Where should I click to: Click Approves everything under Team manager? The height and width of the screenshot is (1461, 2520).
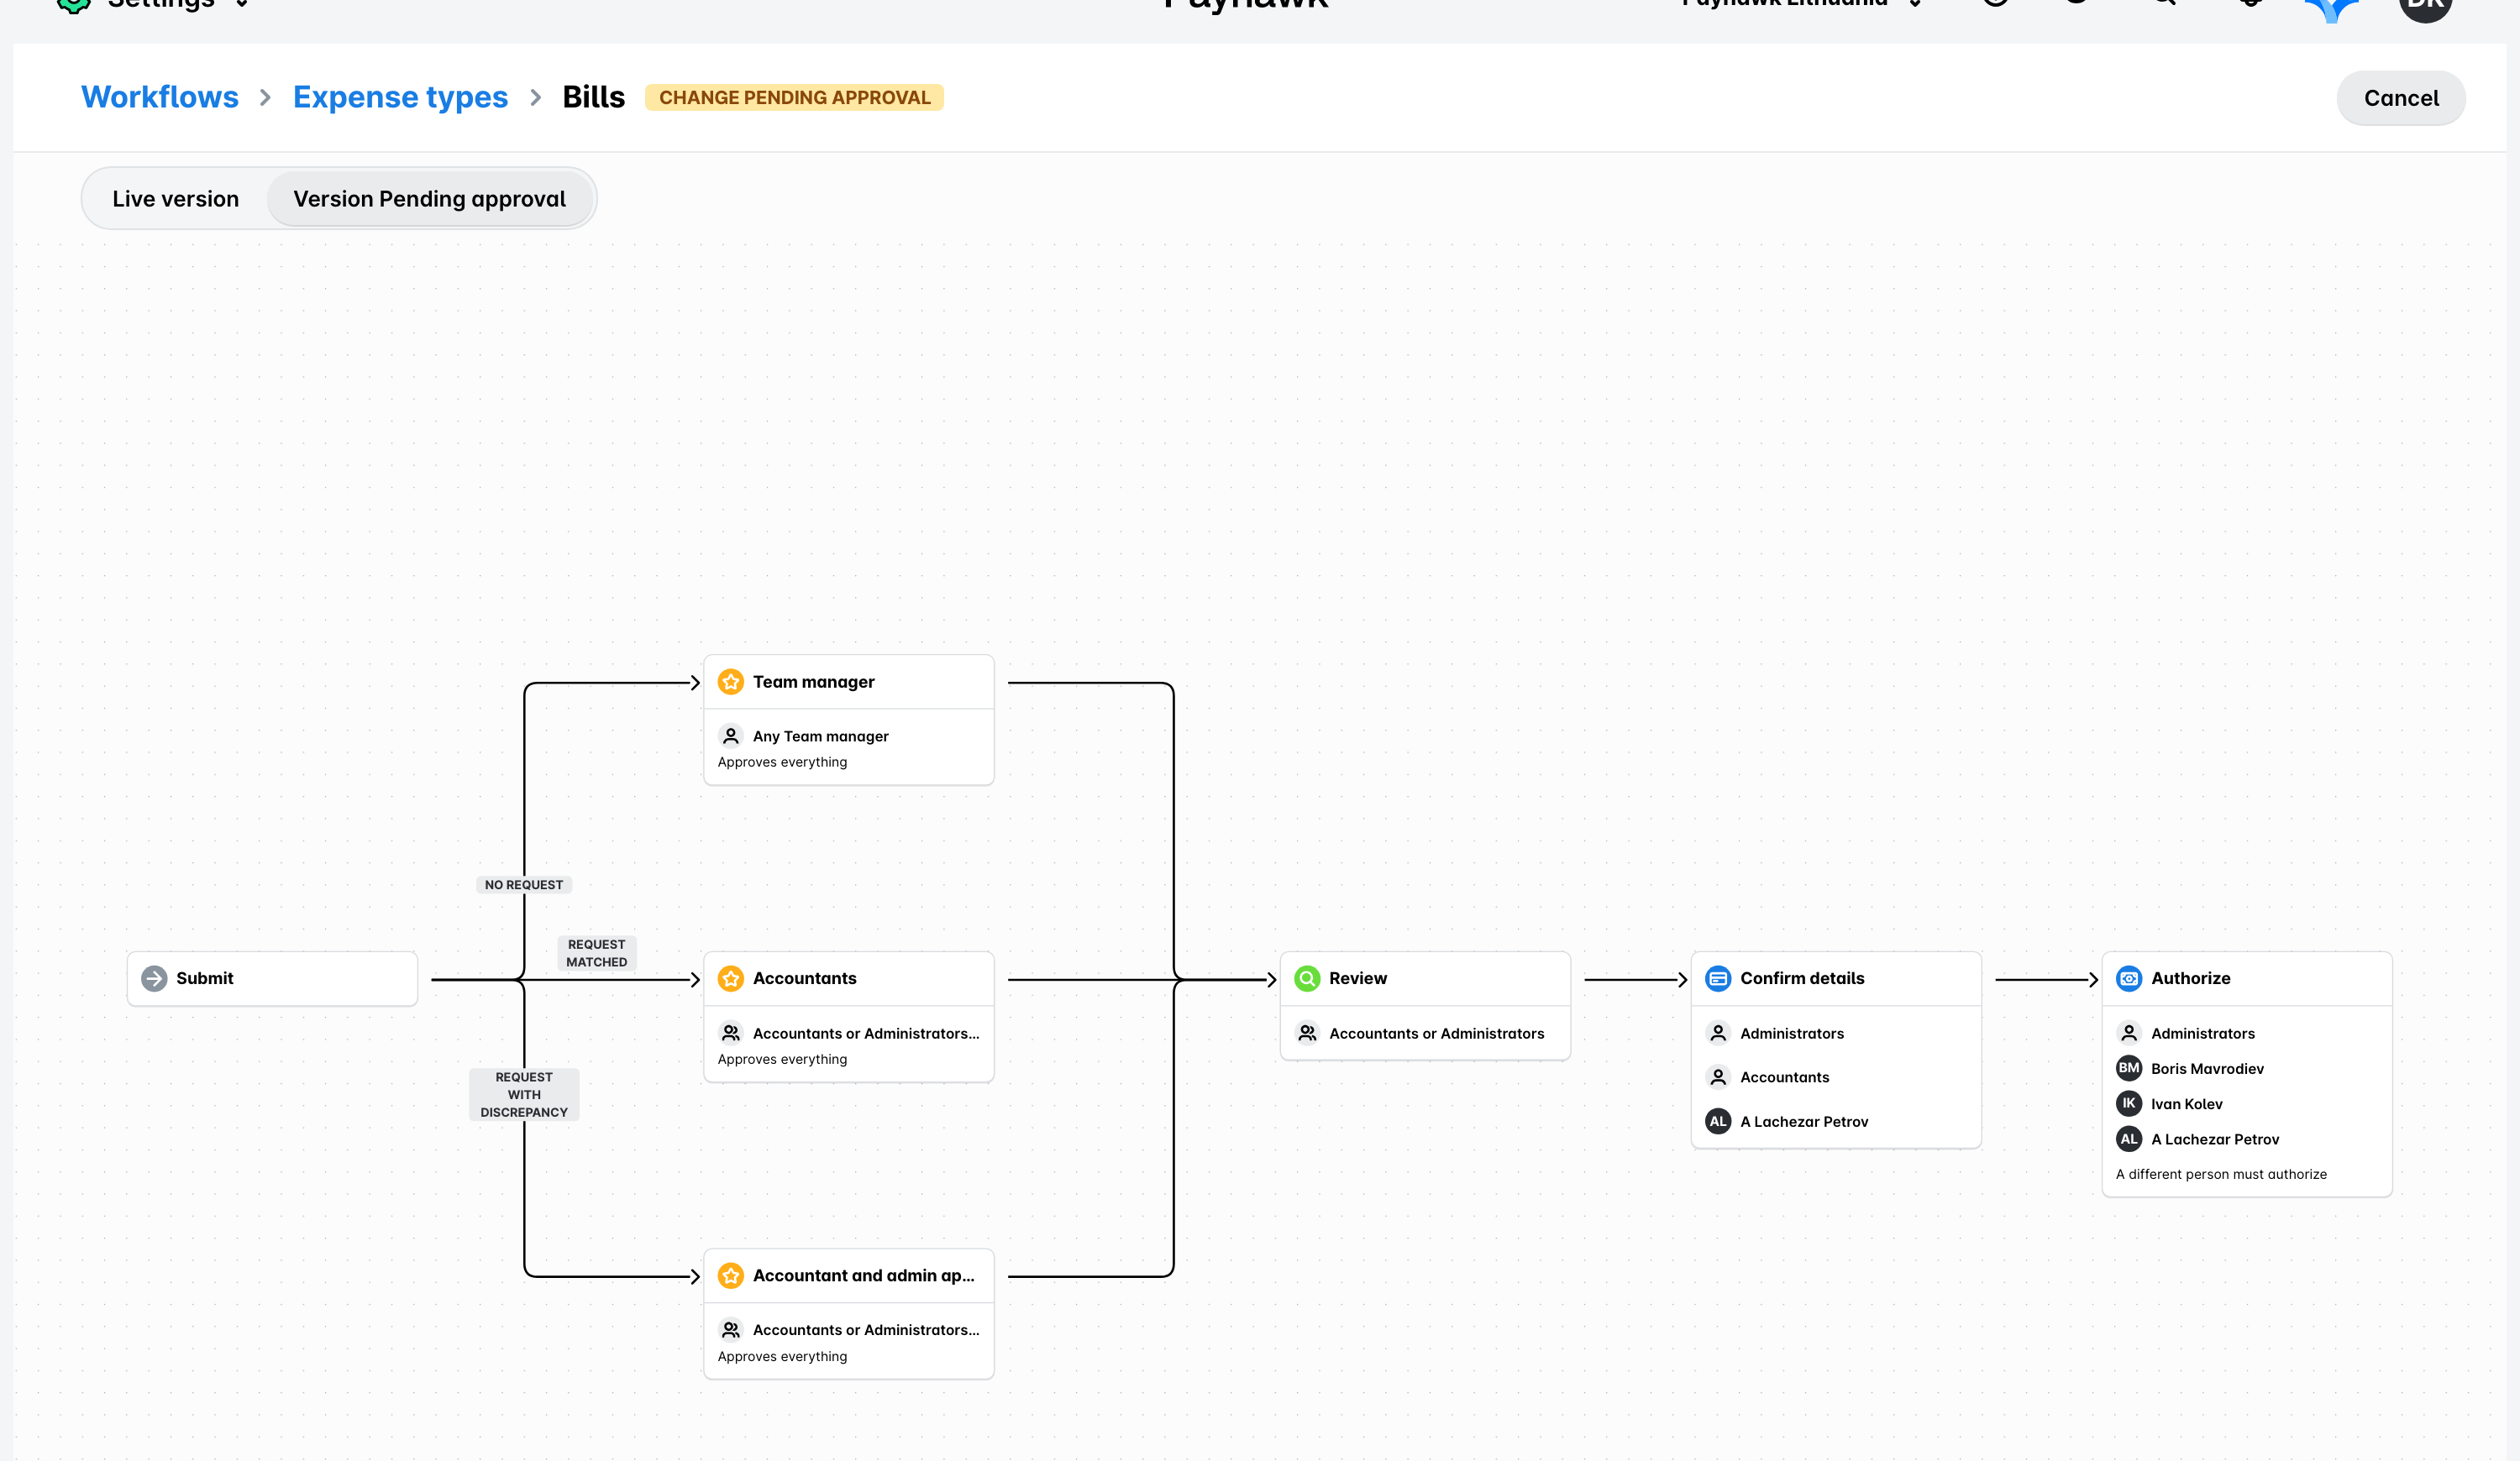point(782,762)
